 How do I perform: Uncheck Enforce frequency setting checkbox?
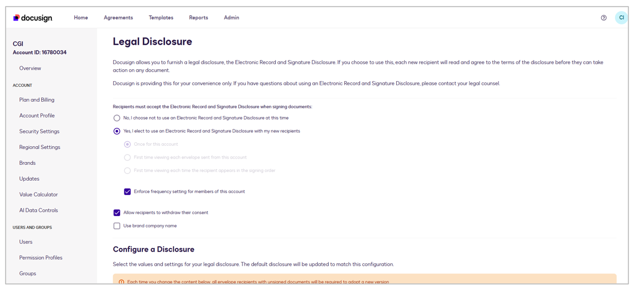[127, 192]
